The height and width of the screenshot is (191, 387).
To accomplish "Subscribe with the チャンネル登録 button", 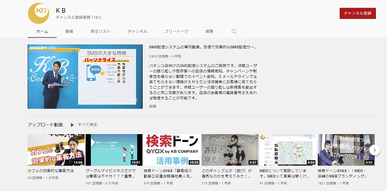I will pos(357,14).
